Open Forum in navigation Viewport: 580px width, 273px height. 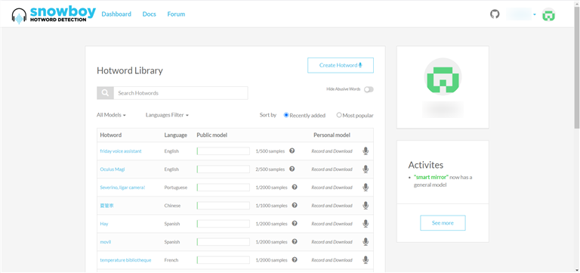point(176,14)
